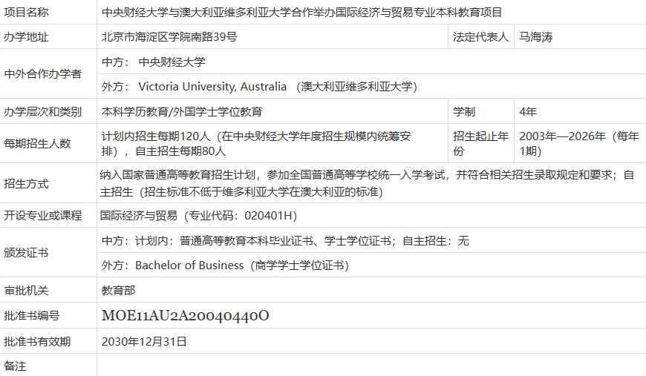Image resolution: width=646 pixels, height=376 pixels.
Task: Select the 批准书编号 label
Action: (32, 315)
